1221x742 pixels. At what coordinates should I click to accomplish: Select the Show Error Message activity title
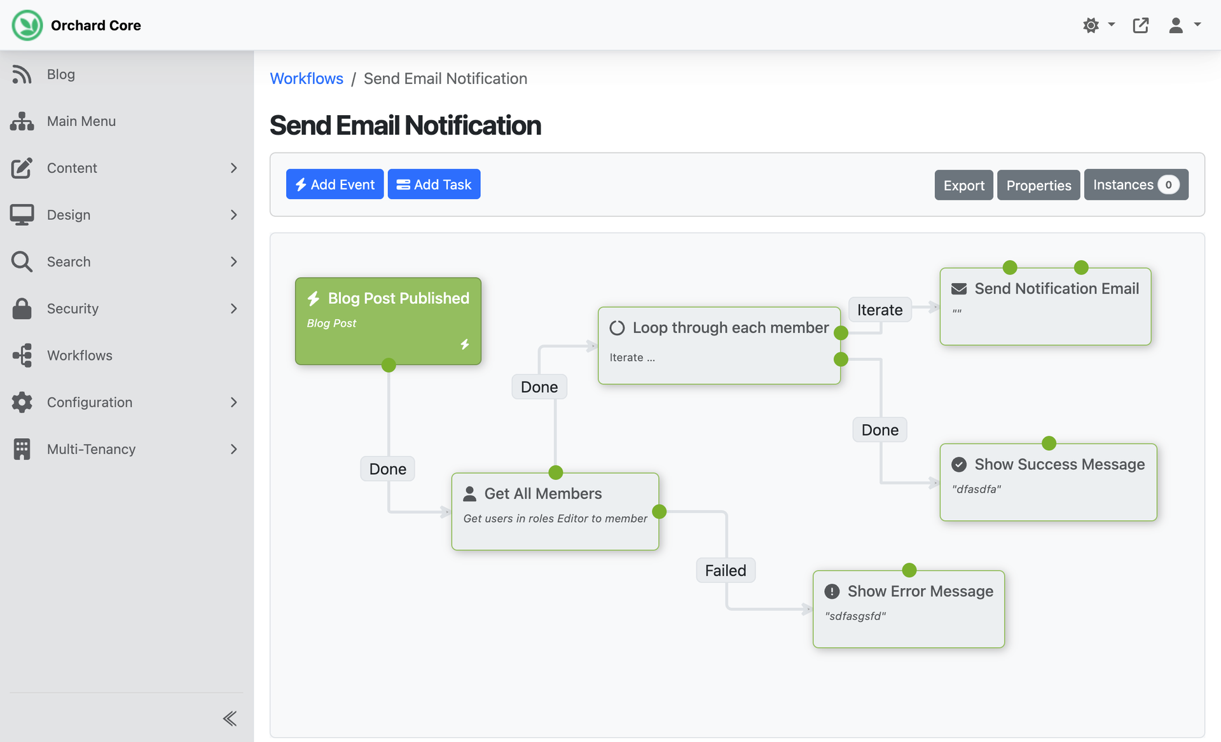tap(920, 591)
